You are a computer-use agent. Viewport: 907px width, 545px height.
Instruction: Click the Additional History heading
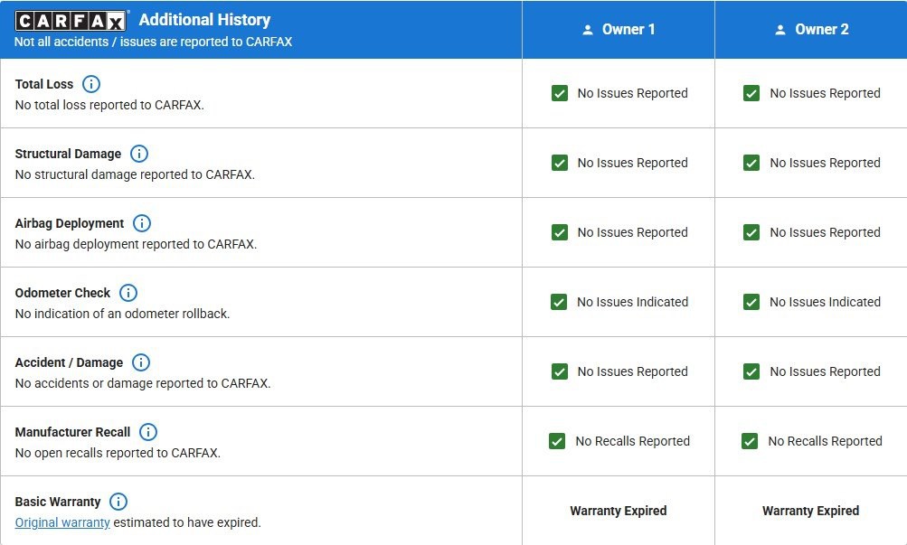tap(204, 20)
